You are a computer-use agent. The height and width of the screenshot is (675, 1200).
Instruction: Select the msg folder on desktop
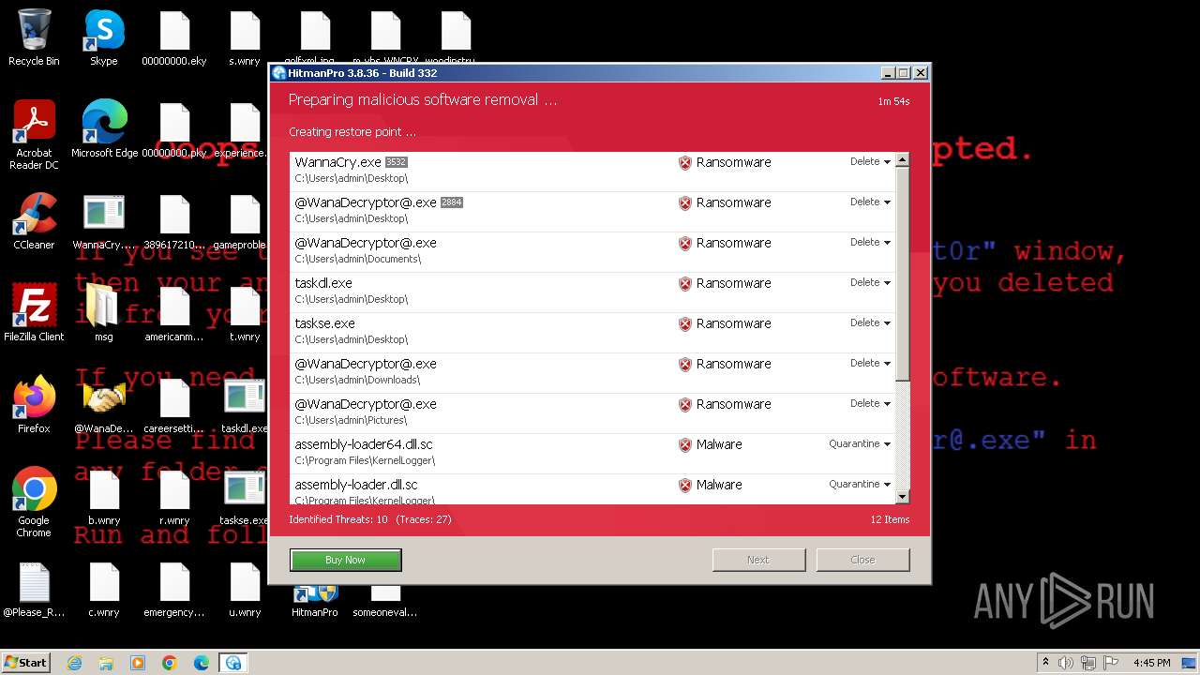(103, 313)
